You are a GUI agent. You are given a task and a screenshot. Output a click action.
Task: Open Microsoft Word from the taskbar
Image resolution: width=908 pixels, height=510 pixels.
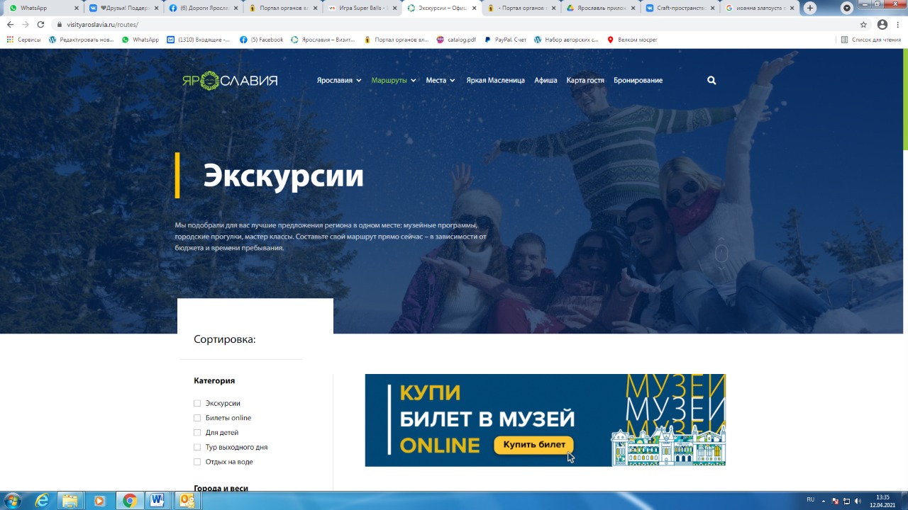click(x=157, y=501)
